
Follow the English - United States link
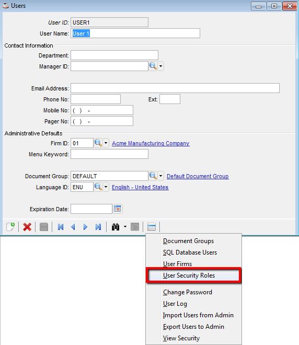coord(141,187)
